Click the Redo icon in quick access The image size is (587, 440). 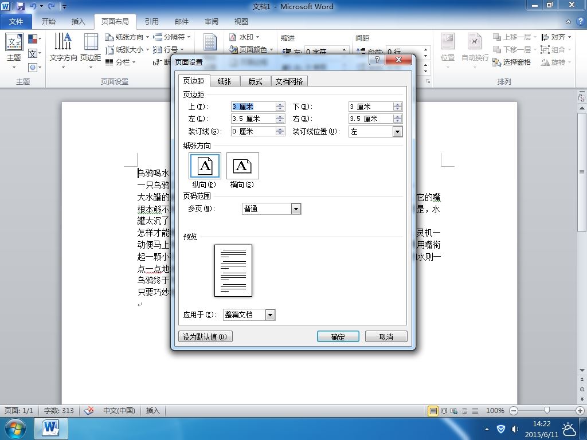pos(51,6)
